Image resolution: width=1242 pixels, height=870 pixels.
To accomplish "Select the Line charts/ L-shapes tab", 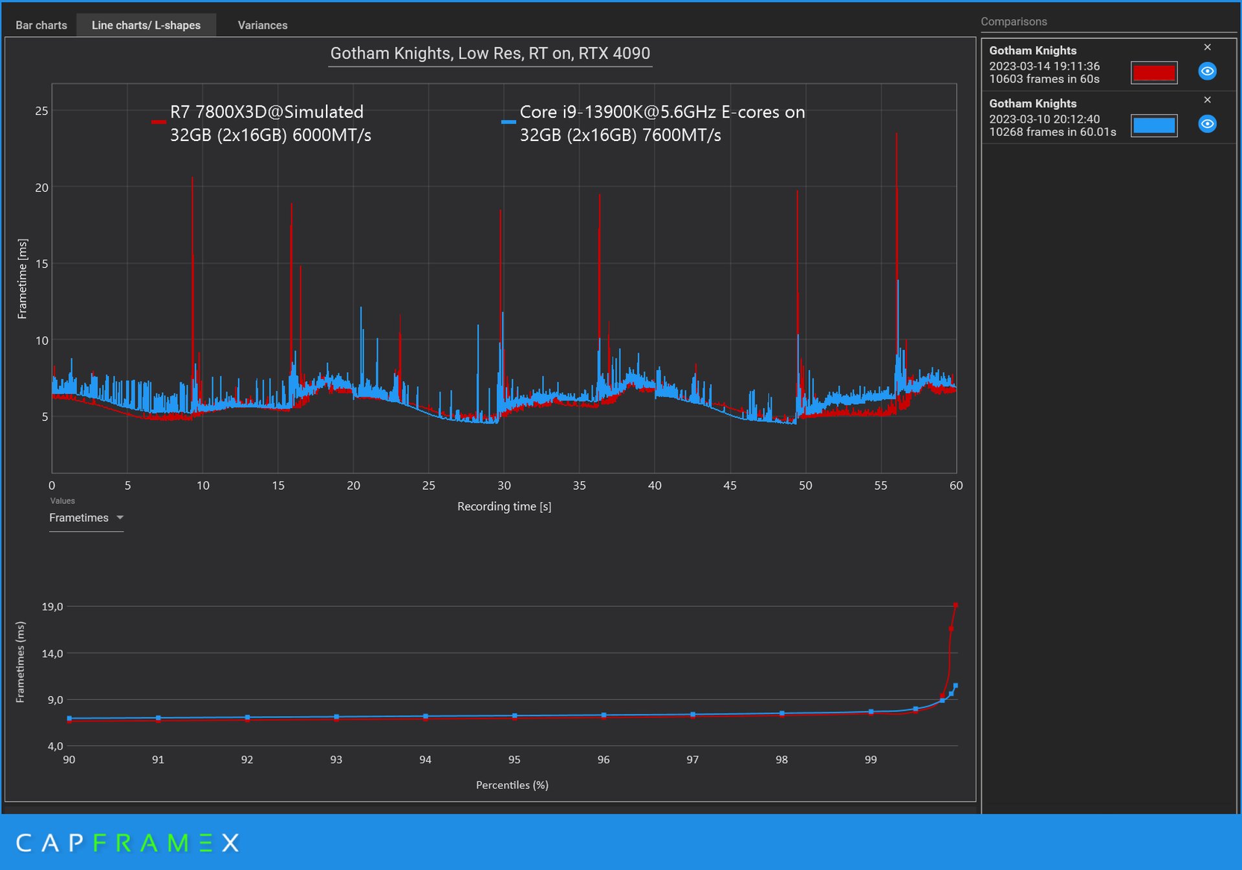I will click(146, 25).
